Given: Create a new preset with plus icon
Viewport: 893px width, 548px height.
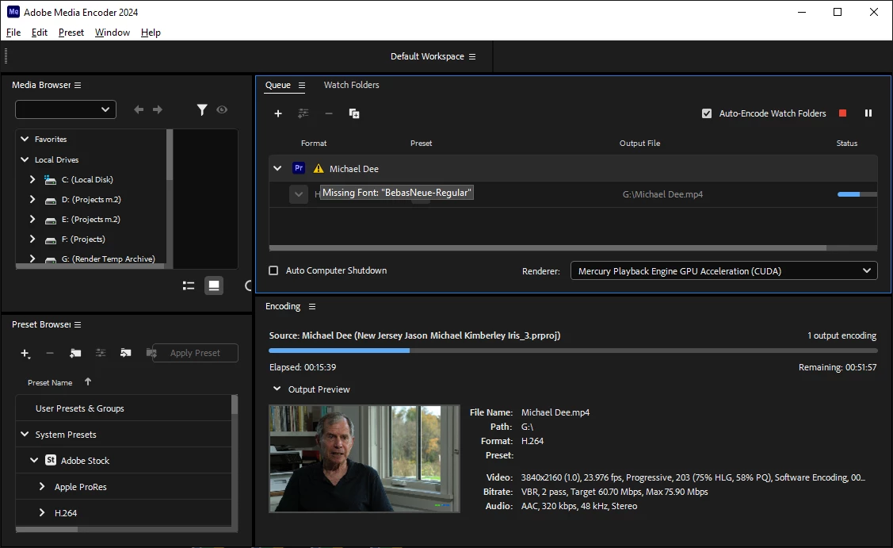Looking at the screenshot, I should pyautogui.click(x=25, y=354).
